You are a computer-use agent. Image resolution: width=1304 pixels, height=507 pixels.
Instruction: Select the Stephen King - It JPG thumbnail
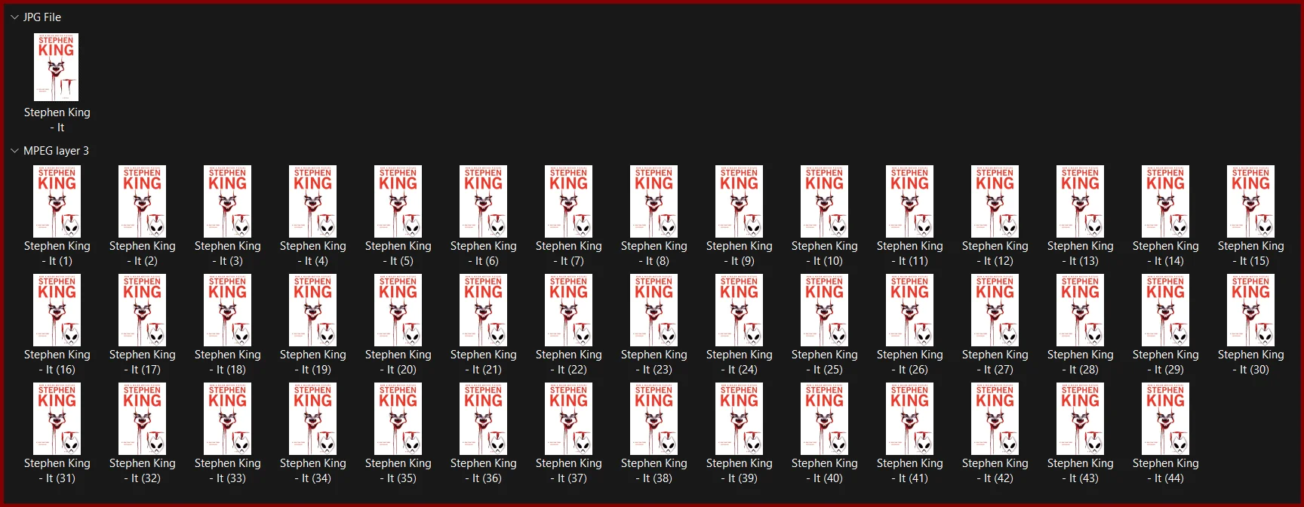pyautogui.click(x=57, y=67)
